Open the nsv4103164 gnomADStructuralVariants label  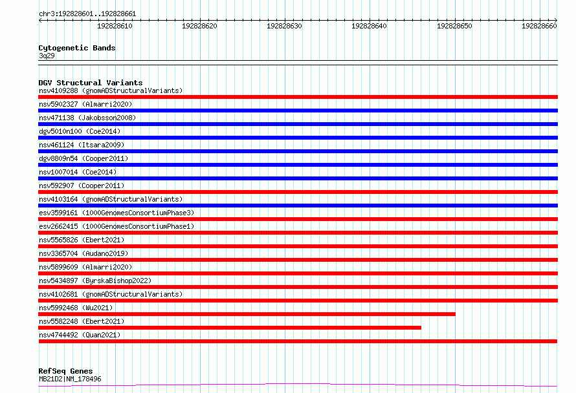111,199
